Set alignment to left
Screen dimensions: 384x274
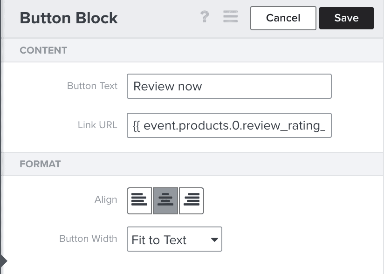point(139,200)
